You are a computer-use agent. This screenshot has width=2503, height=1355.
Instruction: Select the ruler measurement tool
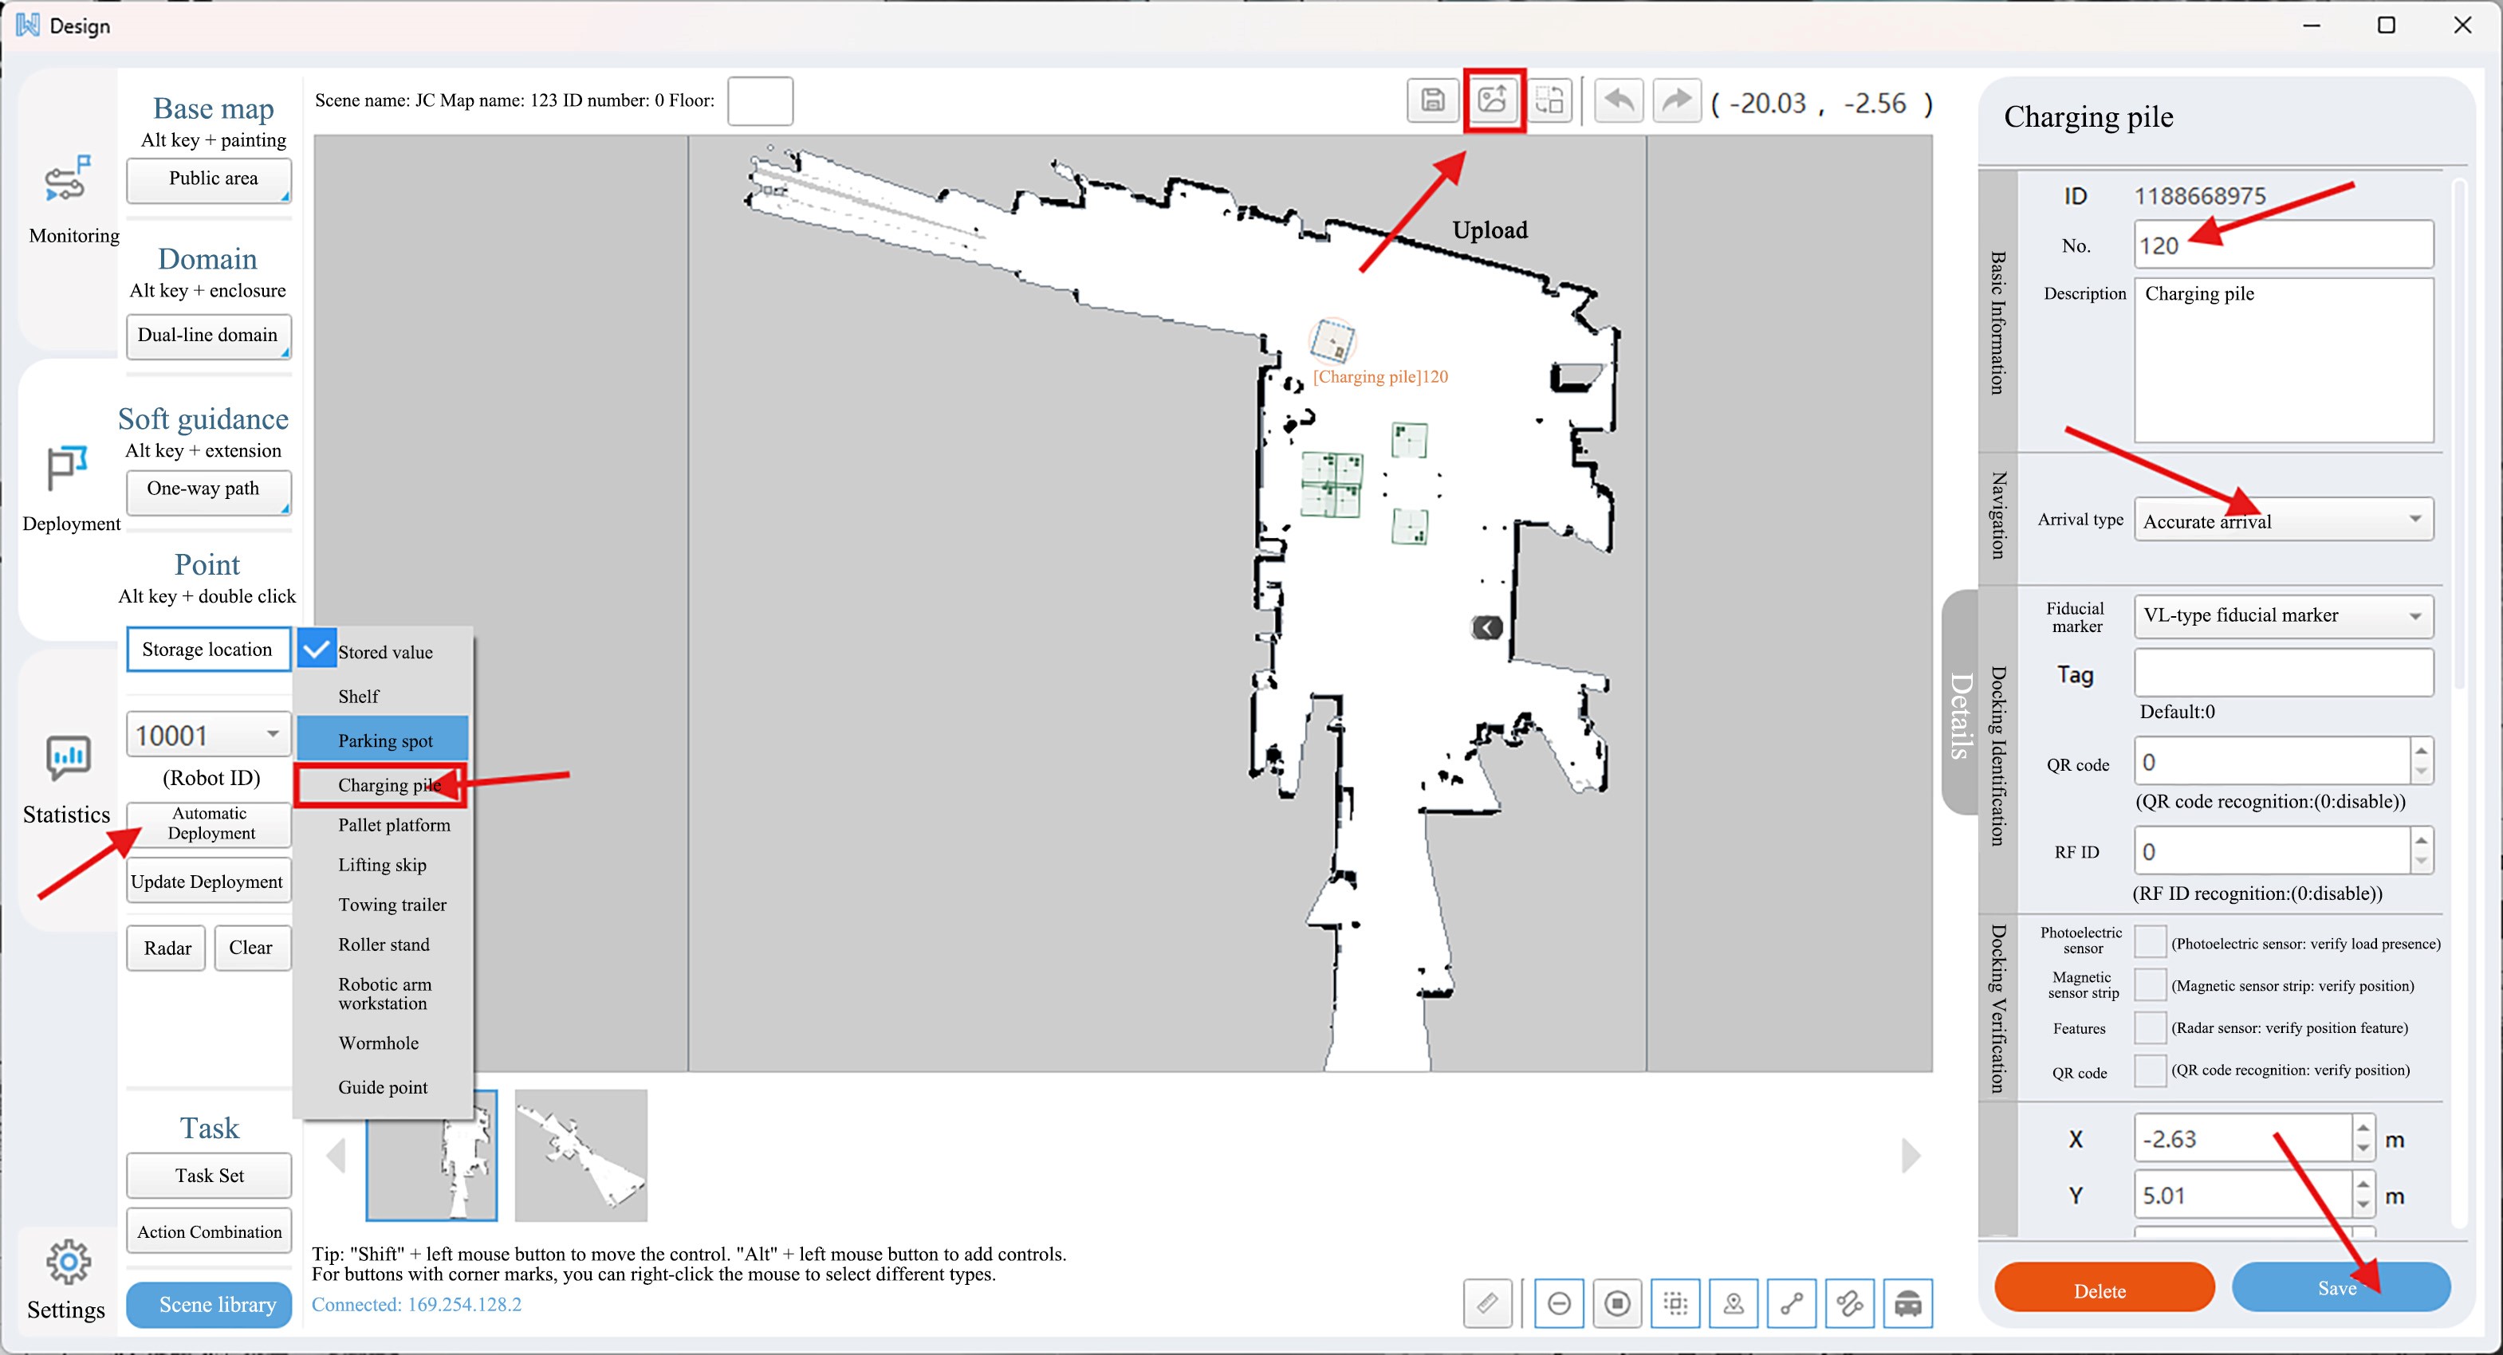point(1488,1302)
